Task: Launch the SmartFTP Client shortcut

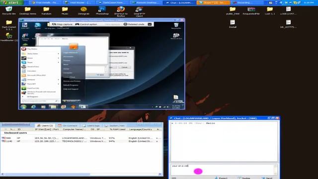Action: coord(139,11)
